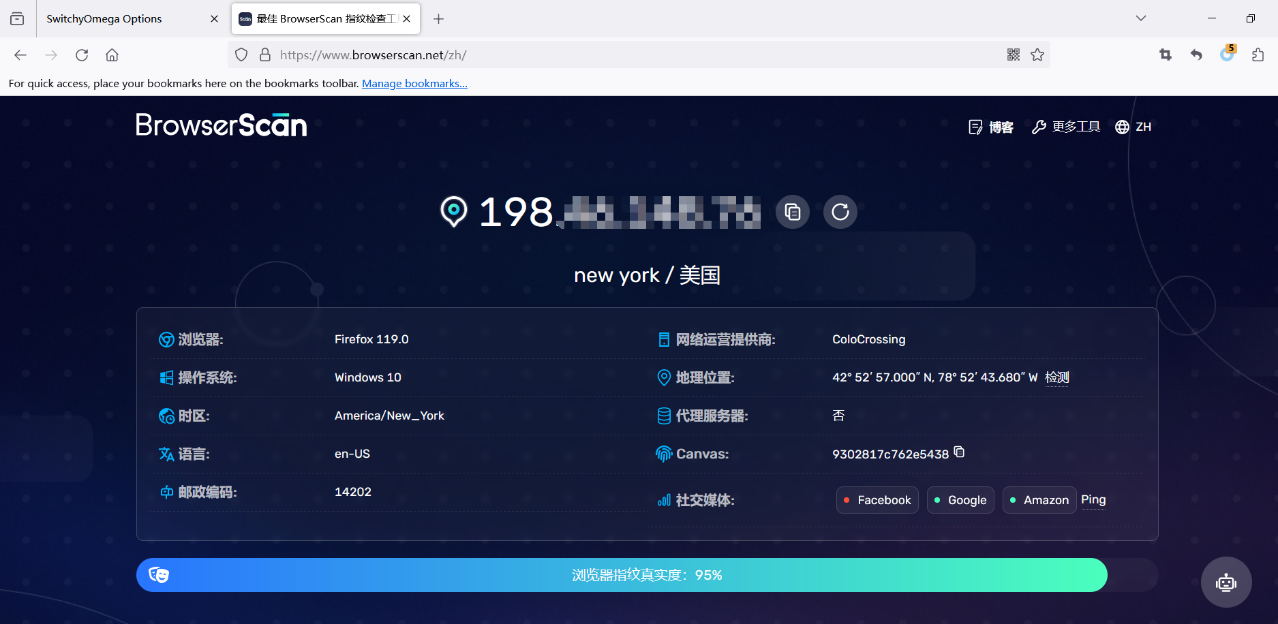Refresh IP detection with circular arrow
Image resolution: width=1278 pixels, height=624 pixels.
coord(840,212)
